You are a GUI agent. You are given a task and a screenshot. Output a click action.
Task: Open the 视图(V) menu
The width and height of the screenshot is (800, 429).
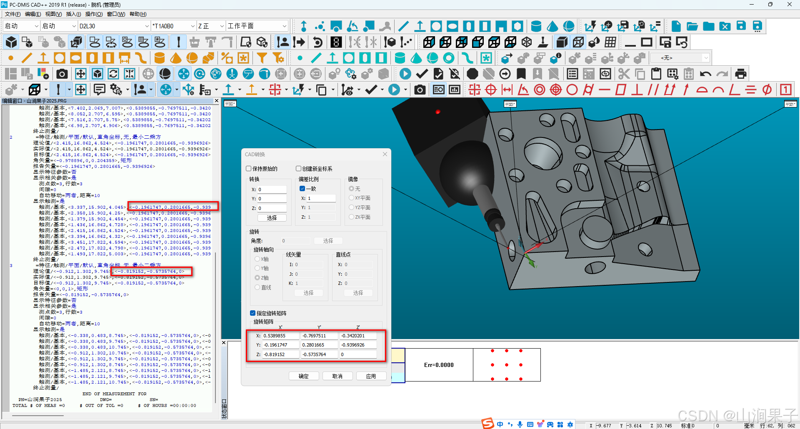pyautogui.click(x=53, y=14)
